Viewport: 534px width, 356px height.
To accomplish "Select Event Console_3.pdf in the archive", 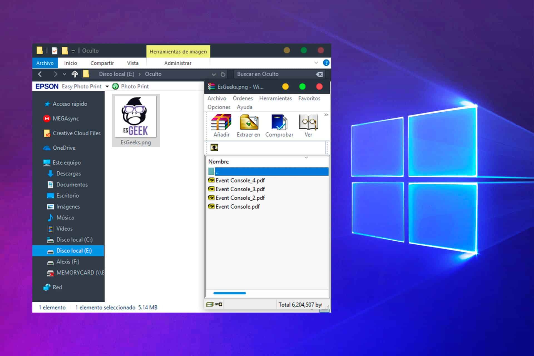I will pyautogui.click(x=240, y=189).
